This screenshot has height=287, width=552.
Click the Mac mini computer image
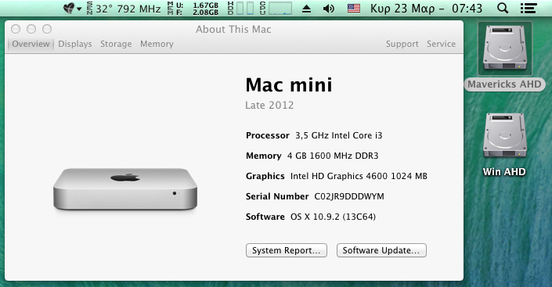point(125,189)
